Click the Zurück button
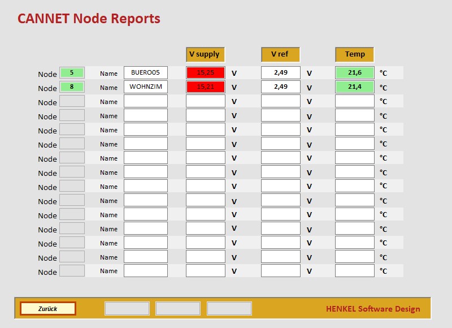Viewport: 452px width, 328px height. 47,309
